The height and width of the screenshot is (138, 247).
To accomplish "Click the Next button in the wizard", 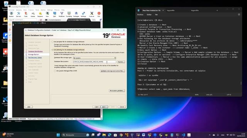I will 104,107.
